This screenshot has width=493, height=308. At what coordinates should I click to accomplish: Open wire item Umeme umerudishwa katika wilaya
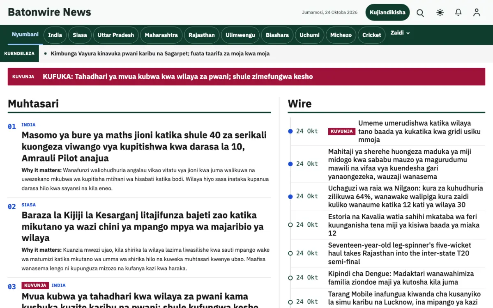419,131
